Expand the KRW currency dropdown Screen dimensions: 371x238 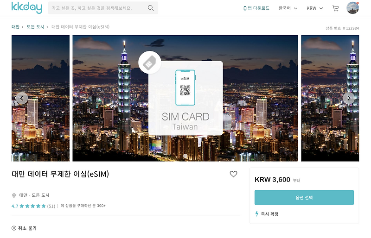(x=315, y=8)
